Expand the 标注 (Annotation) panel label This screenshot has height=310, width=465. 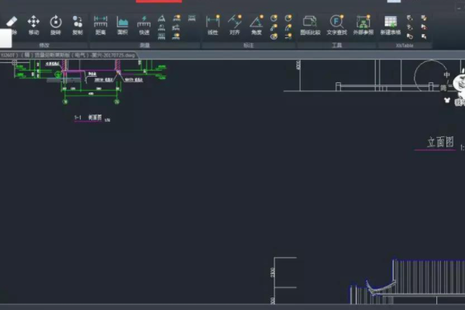pos(249,45)
